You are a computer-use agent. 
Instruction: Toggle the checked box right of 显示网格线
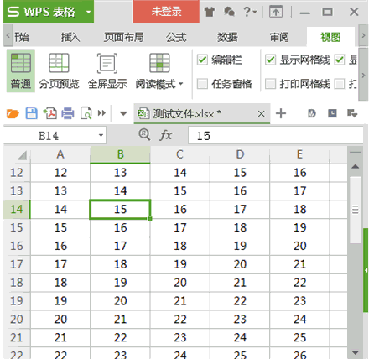pos(340,60)
